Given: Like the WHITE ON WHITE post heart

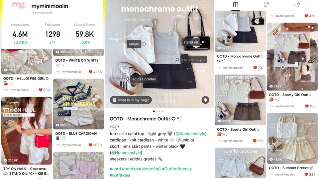Looking at the screenshot, I should 90,72.
